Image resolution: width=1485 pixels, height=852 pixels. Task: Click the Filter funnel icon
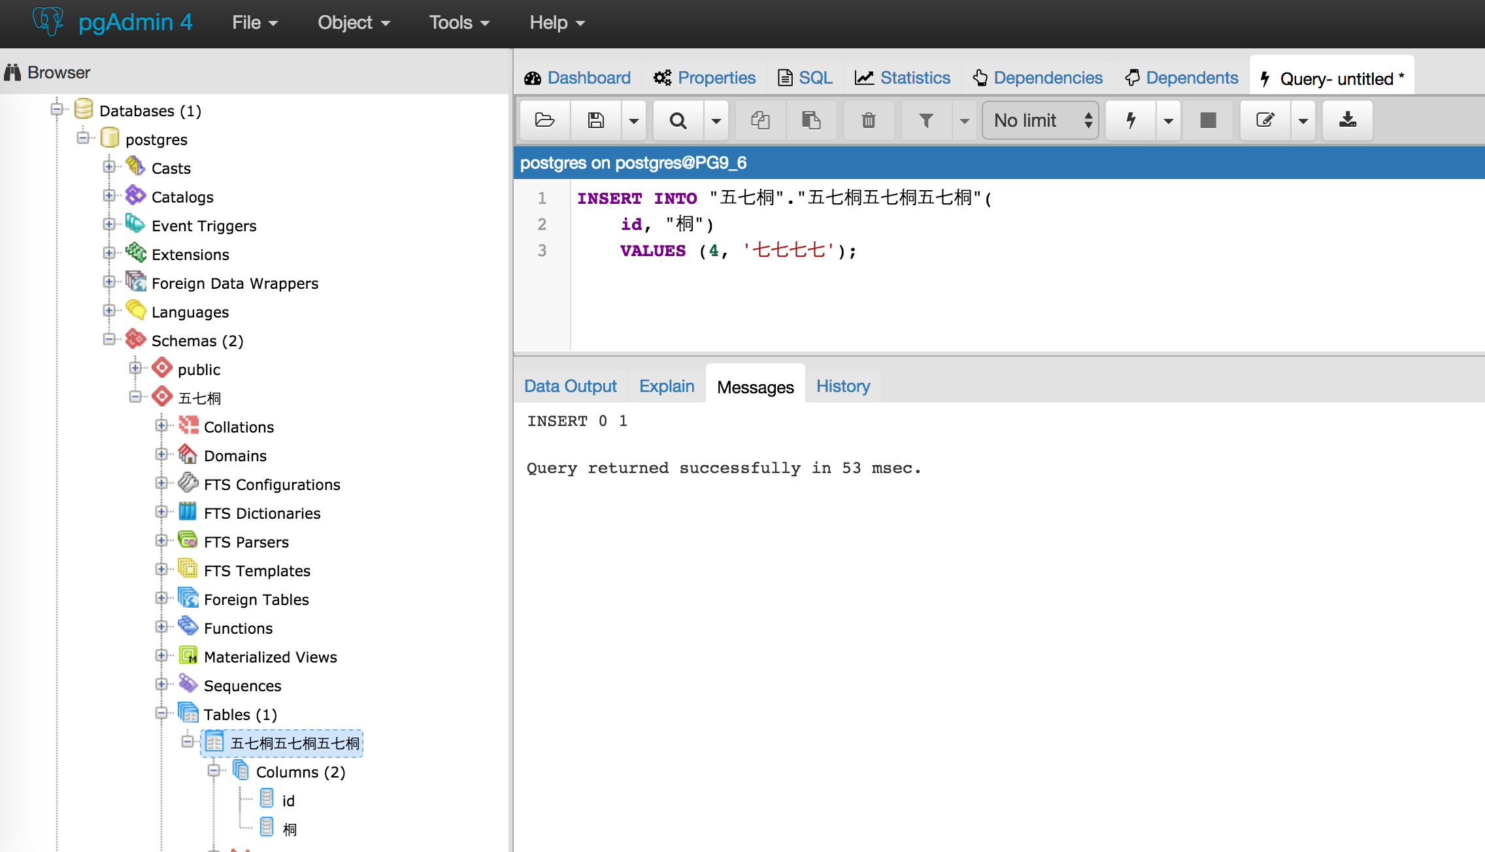tap(926, 120)
